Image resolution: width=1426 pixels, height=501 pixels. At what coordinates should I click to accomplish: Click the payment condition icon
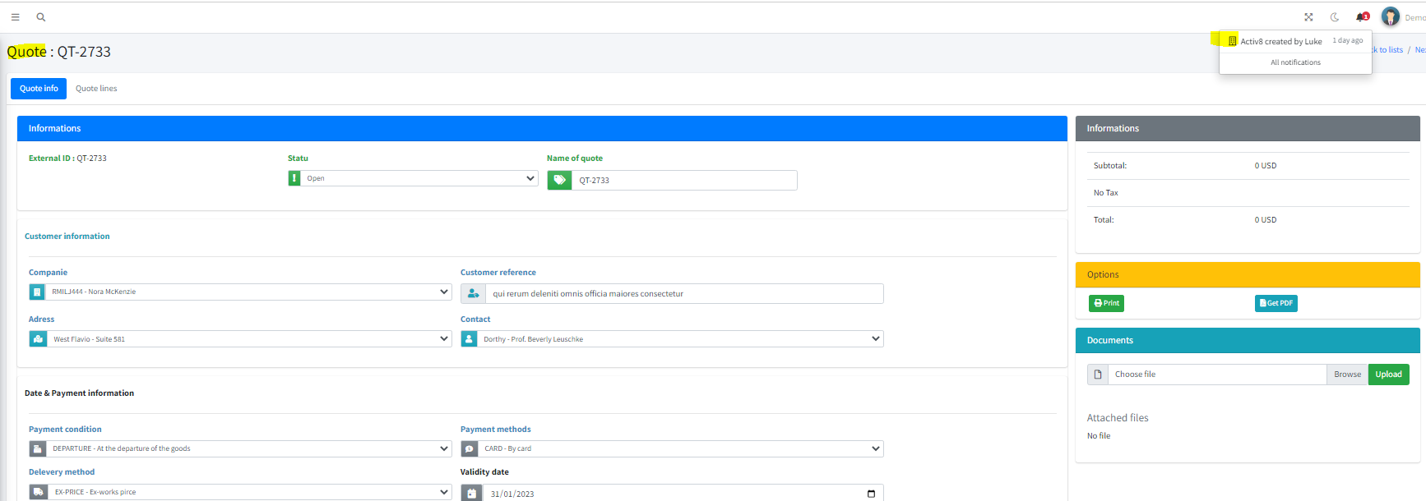click(38, 448)
